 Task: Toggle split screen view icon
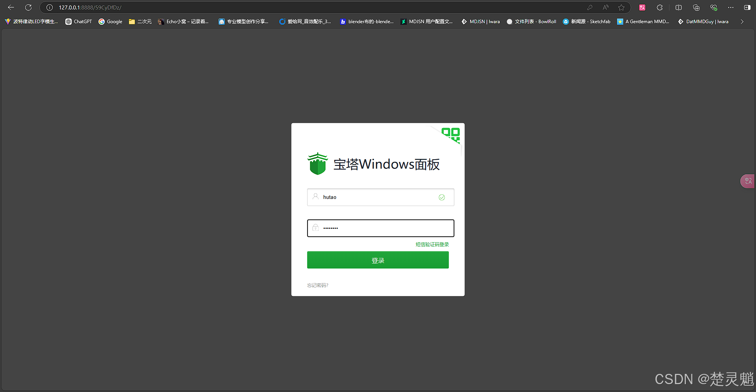678,7
